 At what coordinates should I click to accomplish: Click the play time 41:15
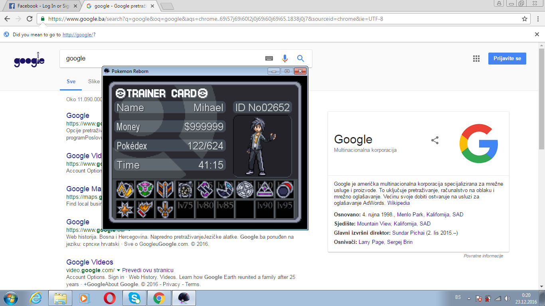[x=211, y=165]
